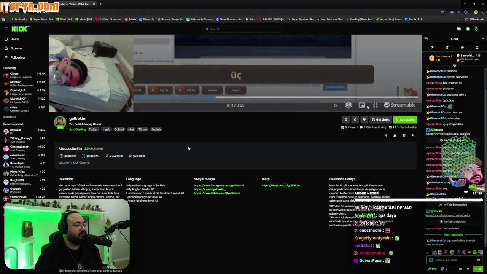Open the chat options dash menu

(483, 39)
